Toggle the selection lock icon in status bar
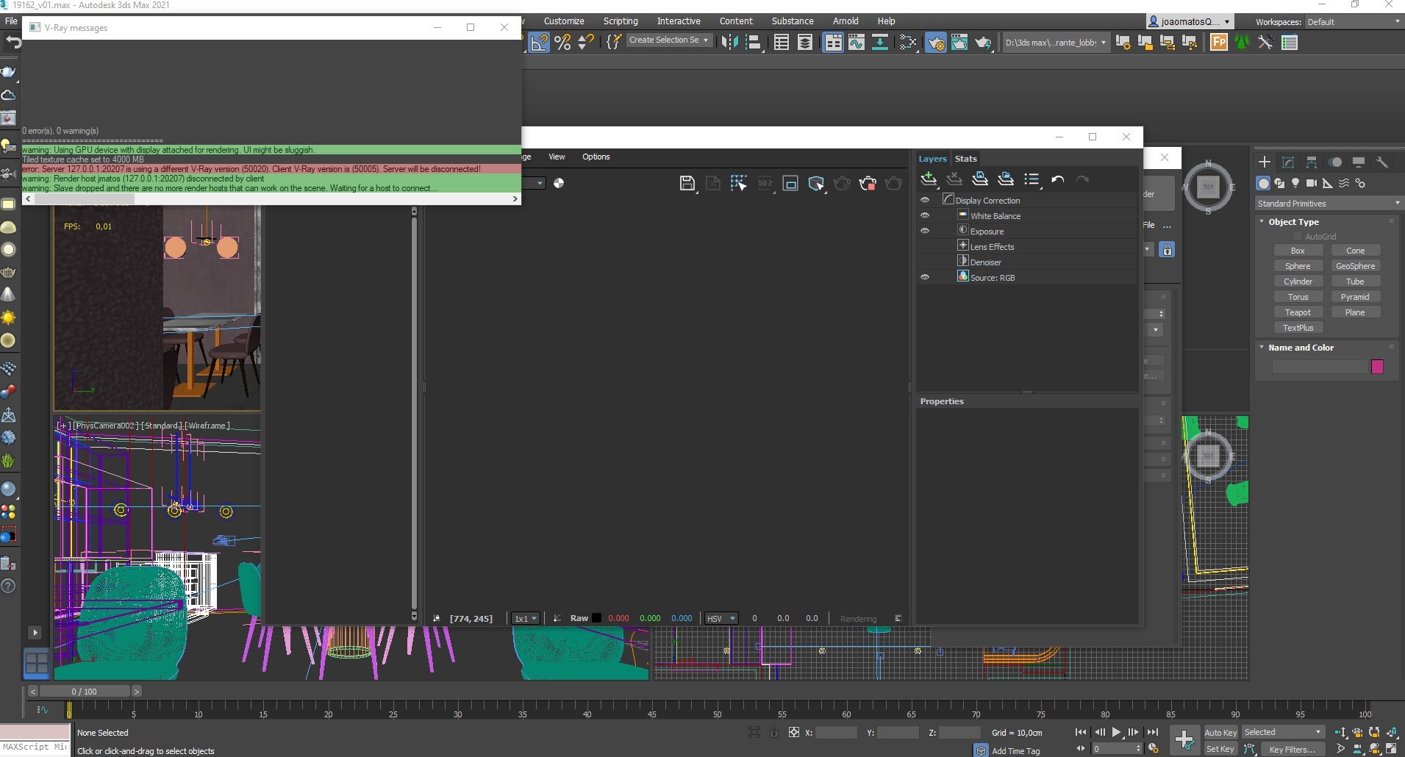The image size is (1405, 757). (x=773, y=733)
